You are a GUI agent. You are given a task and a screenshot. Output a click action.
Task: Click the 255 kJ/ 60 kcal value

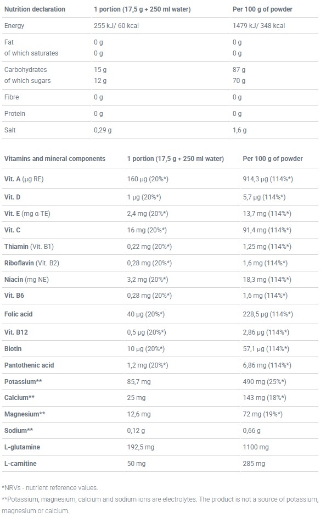tap(116, 26)
